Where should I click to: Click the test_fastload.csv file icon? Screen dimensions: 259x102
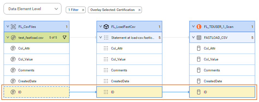(13, 37)
